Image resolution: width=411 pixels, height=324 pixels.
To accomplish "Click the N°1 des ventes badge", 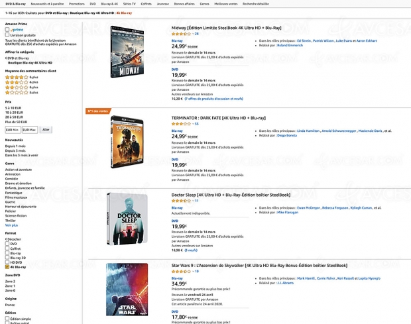I will tap(98, 111).
